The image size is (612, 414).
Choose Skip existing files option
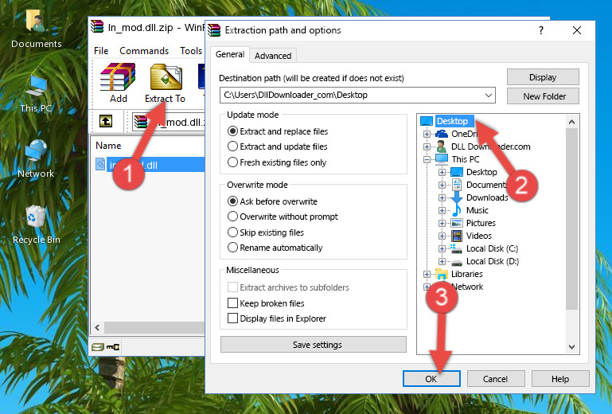point(232,232)
